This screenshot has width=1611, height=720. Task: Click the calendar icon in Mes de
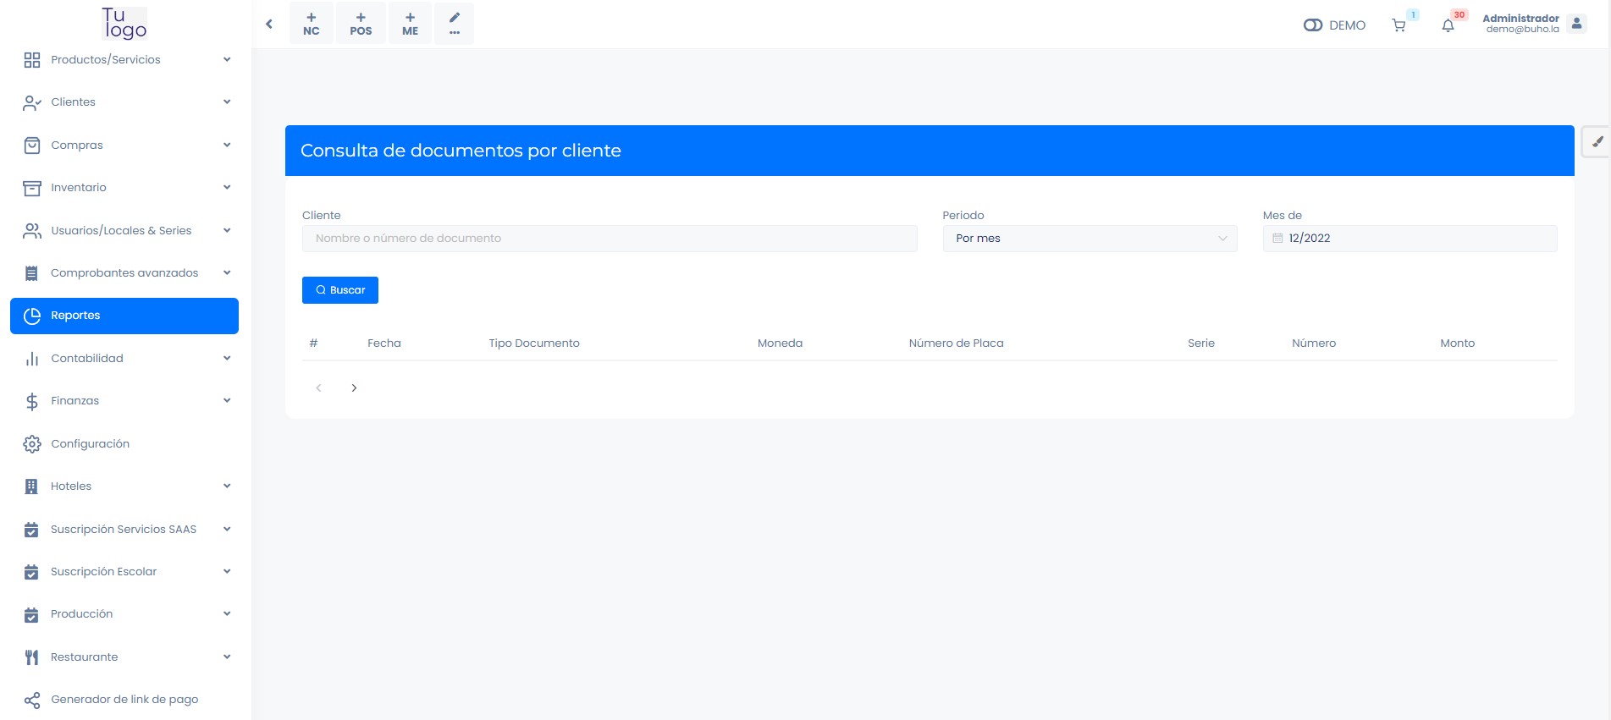click(1277, 239)
